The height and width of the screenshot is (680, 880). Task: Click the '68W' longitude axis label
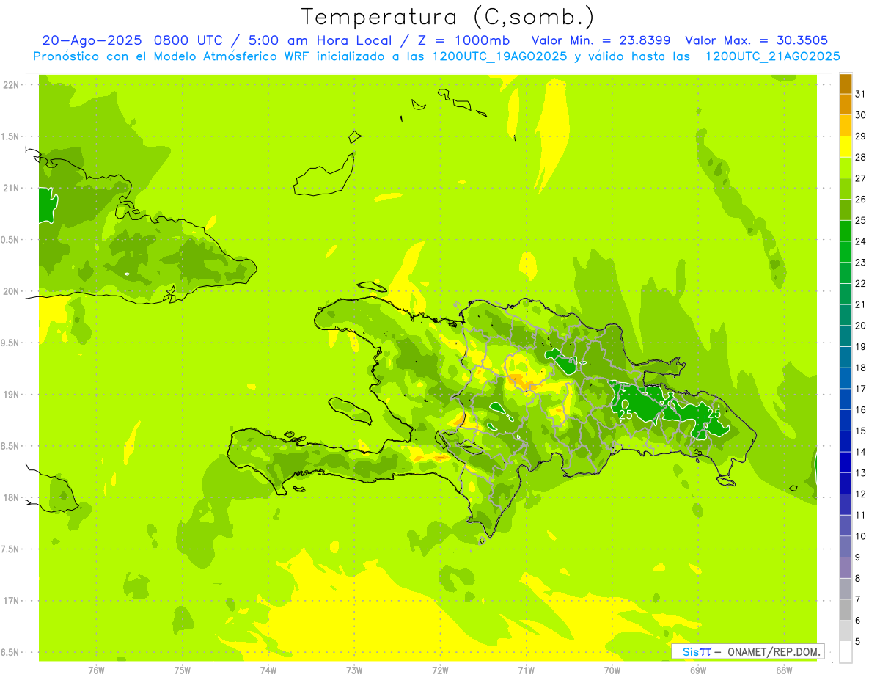pyautogui.click(x=784, y=670)
